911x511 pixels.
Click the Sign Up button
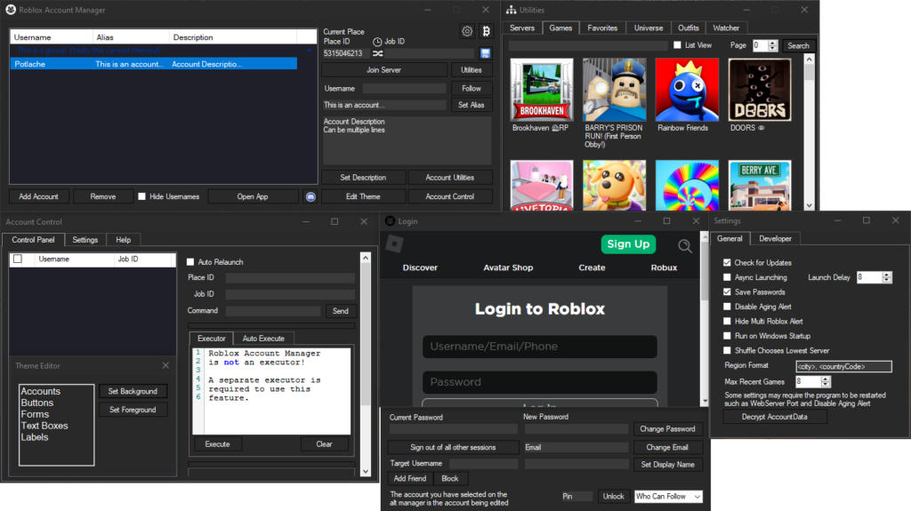tap(629, 244)
